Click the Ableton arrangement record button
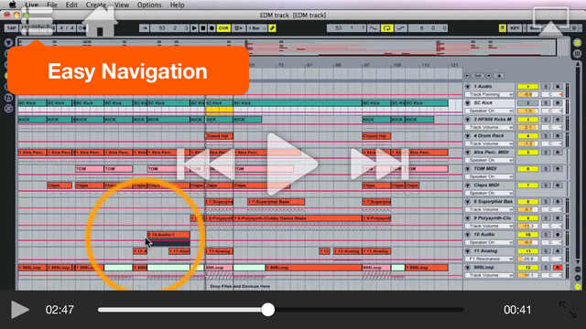586x329 pixels. tap(212, 28)
